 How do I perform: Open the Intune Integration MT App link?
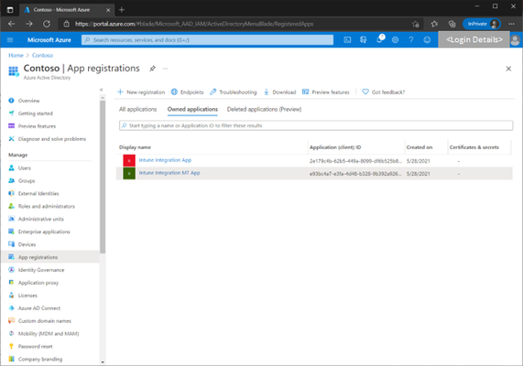[x=169, y=173]
